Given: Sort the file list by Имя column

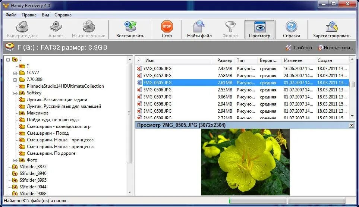Looking at the screenshot, I should [x=150, y=60].
